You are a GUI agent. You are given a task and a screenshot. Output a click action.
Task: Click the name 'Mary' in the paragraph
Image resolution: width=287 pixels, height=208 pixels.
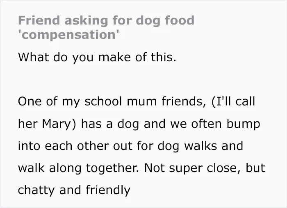[x=57, y=124]
